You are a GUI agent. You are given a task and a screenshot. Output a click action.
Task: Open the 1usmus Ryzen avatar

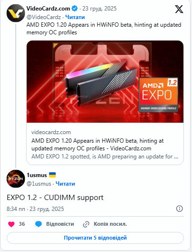coord(16,178)
